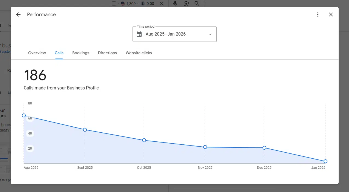This screenshot has height=192, width=349.
Task: Switch to the Overview tab
Action: click(37, 53)
